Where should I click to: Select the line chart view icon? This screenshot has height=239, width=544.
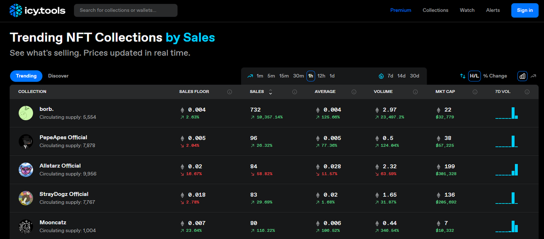pyautogui.click(x=534, y=76)
